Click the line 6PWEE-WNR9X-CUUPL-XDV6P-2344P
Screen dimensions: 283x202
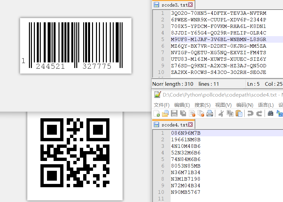point(219,20)
